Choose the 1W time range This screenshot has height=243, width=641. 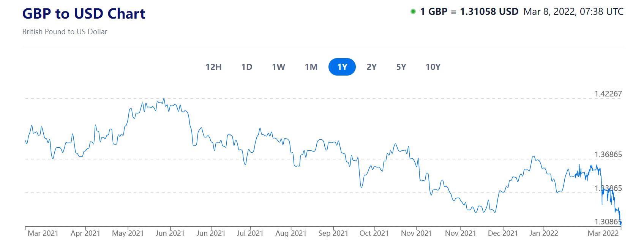click(278, 67)
